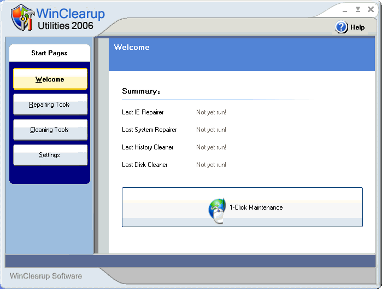This screenshot has width=382, height=289.
Task: Click the roll-up window button
Action: coord(357,9)
